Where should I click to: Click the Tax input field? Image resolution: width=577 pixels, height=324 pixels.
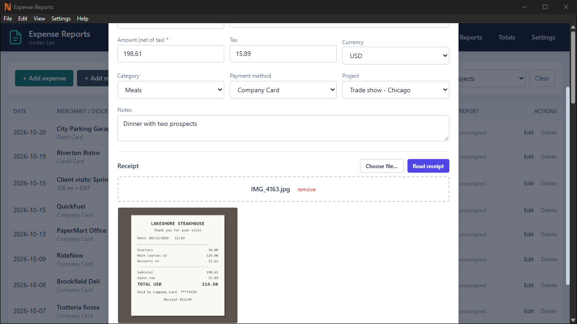(x=283, y=54)
